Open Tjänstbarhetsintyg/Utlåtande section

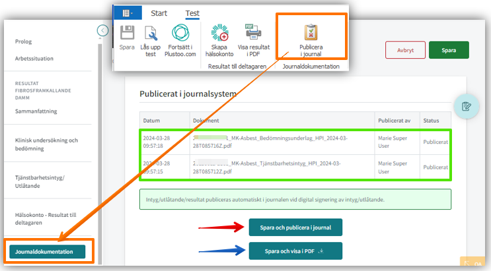coord(40,181)
